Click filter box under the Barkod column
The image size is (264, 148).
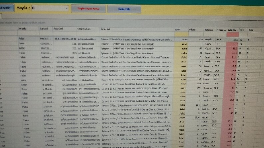tap(46, 34)
